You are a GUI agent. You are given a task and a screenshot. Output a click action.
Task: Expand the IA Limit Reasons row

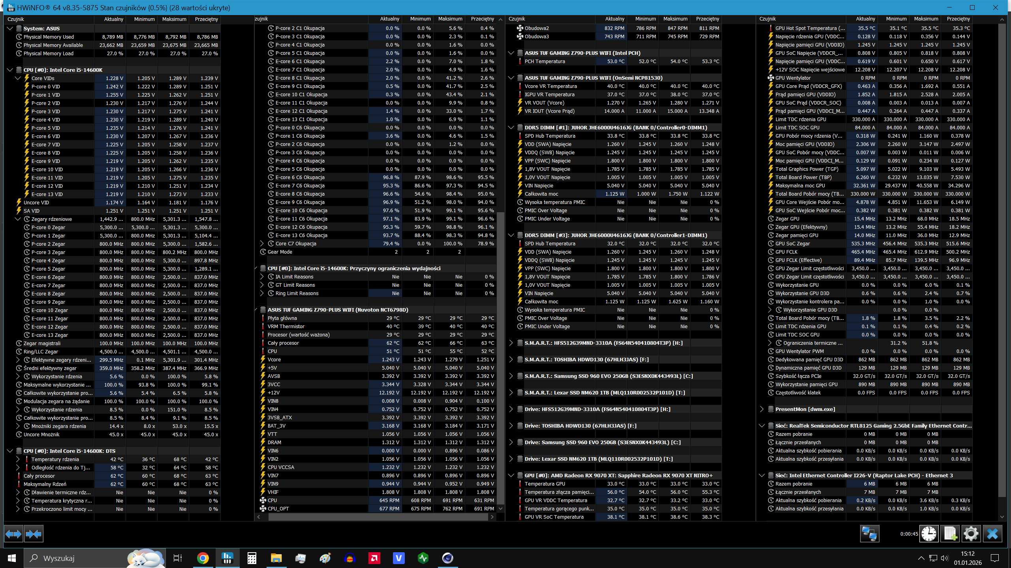point(262,277)
